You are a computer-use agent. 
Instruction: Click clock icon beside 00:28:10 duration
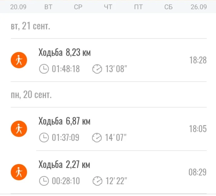point(44,181)
